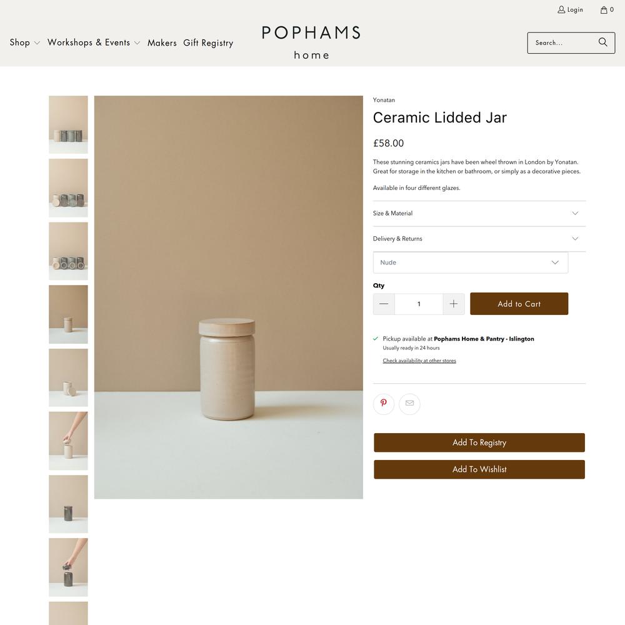The height and width of the screenshot is (625, 625).
Task: Decrease quantity with the minus button
Action: point(384,304)
